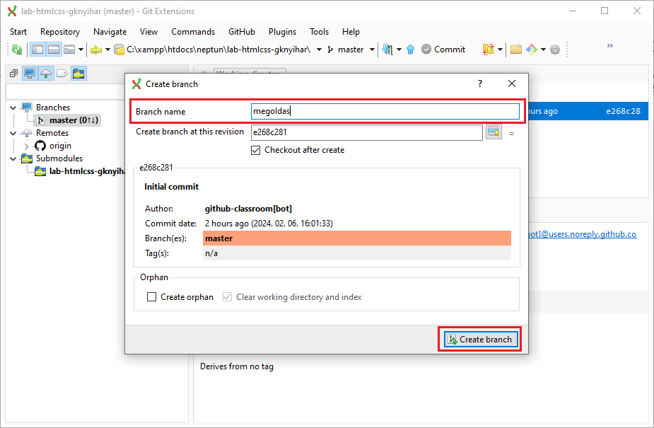
Task: Toggle the Submodules submarine icon in left panel
Action: click(x=78, y=74)
